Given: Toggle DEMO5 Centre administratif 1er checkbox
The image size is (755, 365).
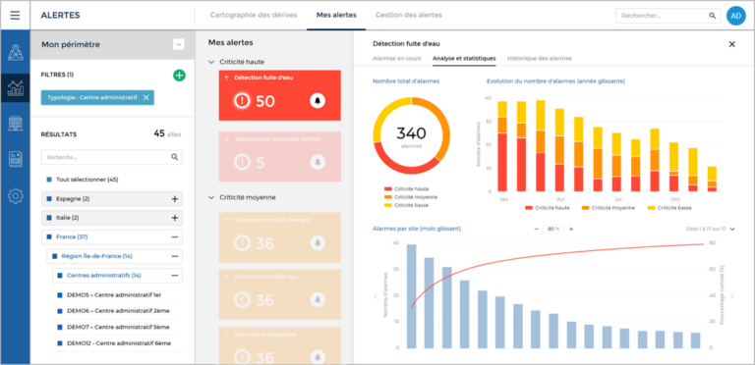Looking at the screenshot, I should tap(60, 295).
